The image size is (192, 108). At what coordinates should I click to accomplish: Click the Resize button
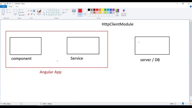coord(21,12)
